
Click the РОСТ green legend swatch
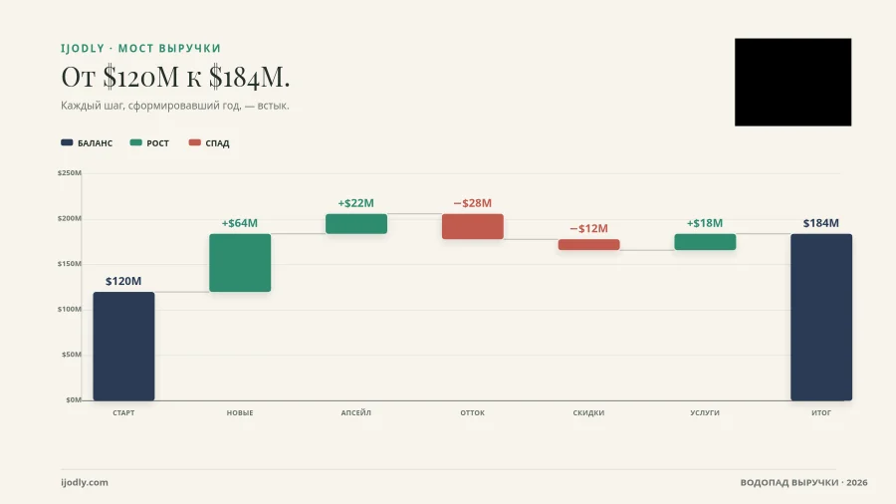[136, 142]
